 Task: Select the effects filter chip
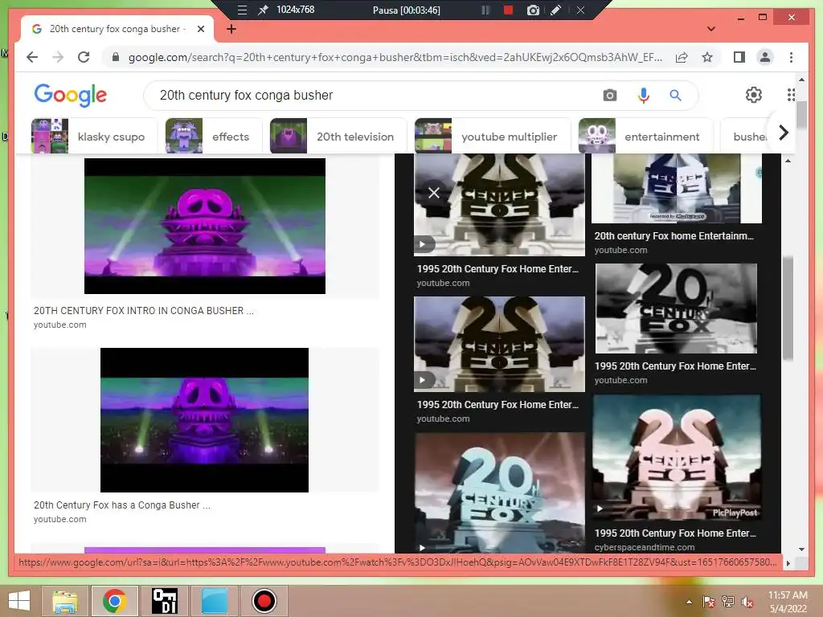213,137
